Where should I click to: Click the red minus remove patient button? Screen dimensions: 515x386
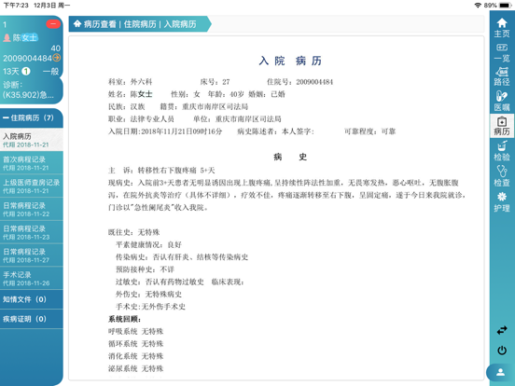point(53,24)
